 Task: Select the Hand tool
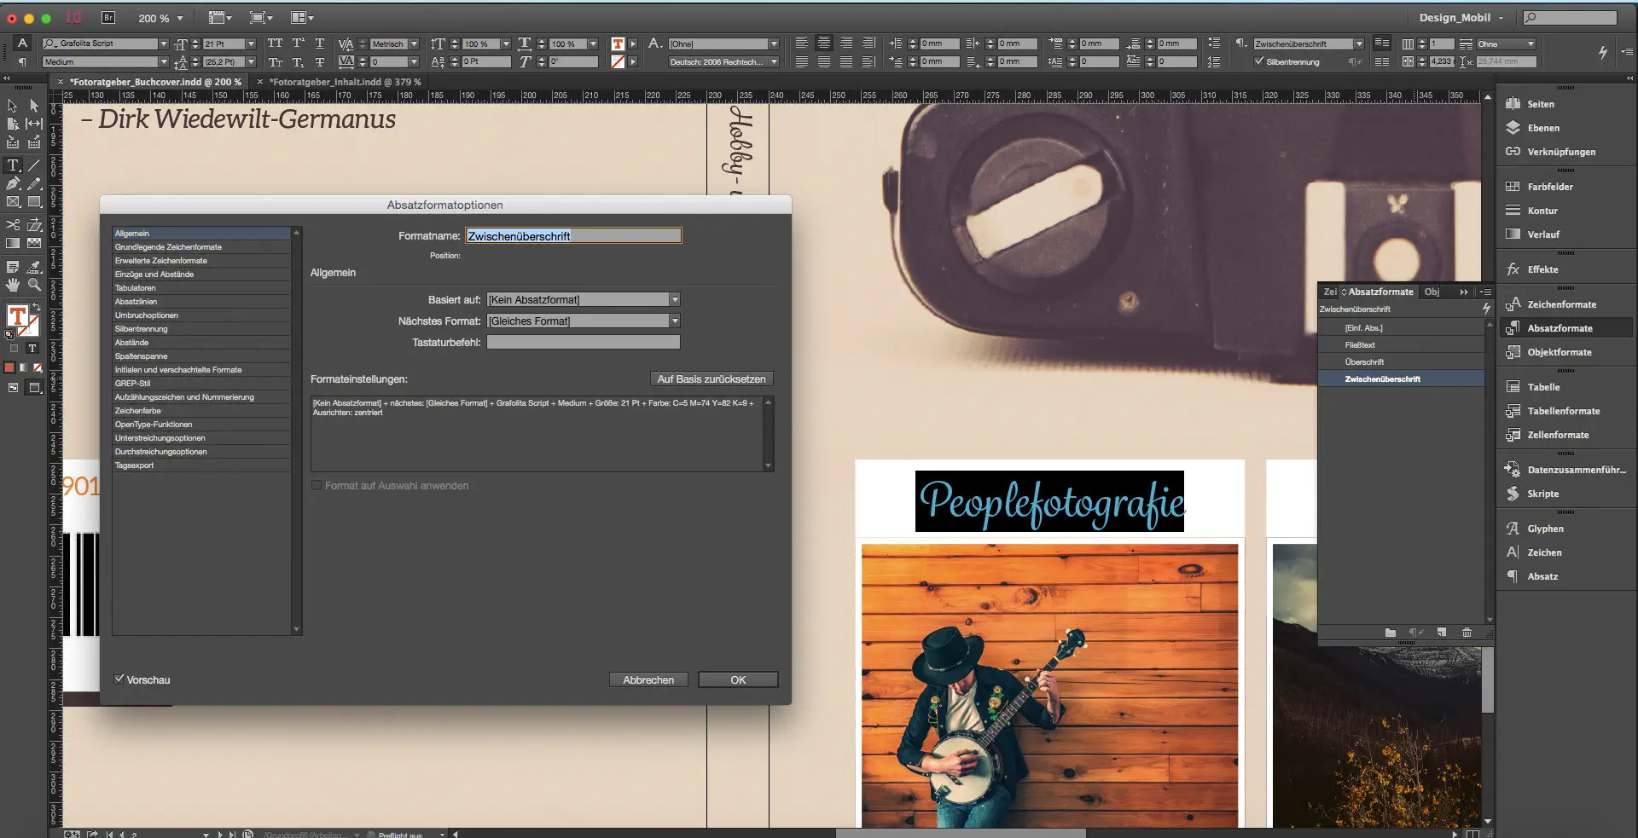(12, 285)
